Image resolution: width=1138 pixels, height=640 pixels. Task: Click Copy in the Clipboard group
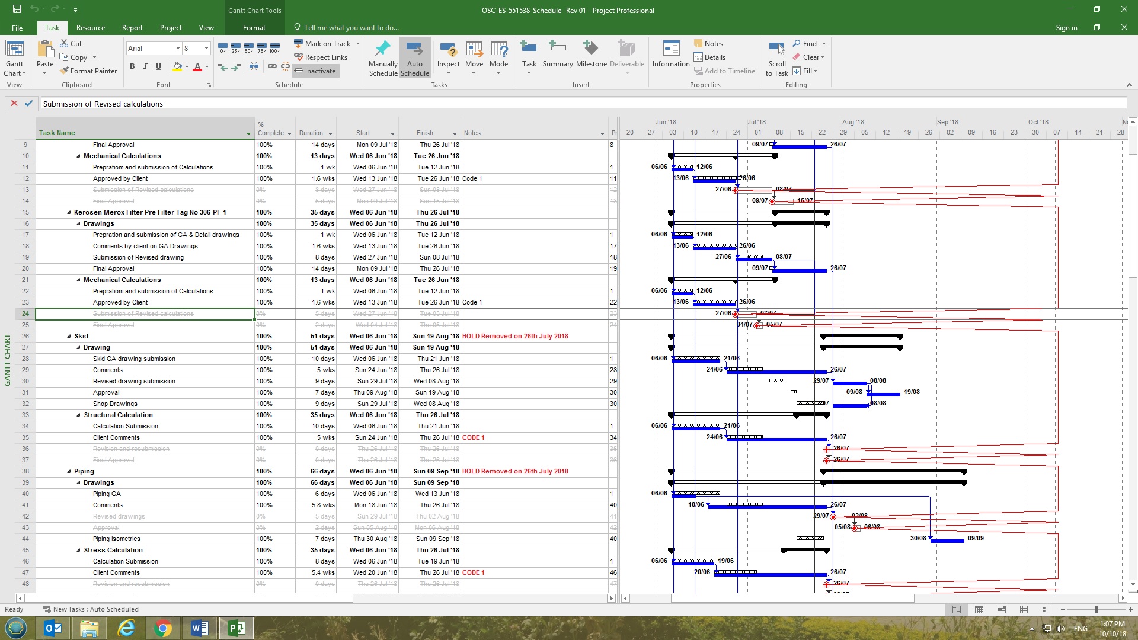pos(73,57)
